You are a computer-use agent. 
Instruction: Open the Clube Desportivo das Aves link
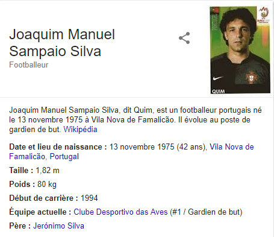120,212
